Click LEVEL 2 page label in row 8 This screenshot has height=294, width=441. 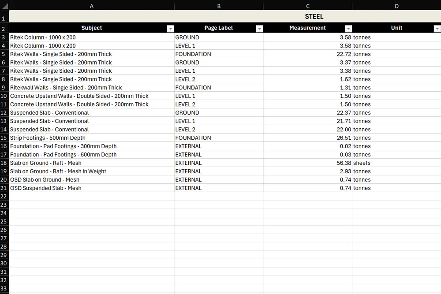tap(219, 79)
